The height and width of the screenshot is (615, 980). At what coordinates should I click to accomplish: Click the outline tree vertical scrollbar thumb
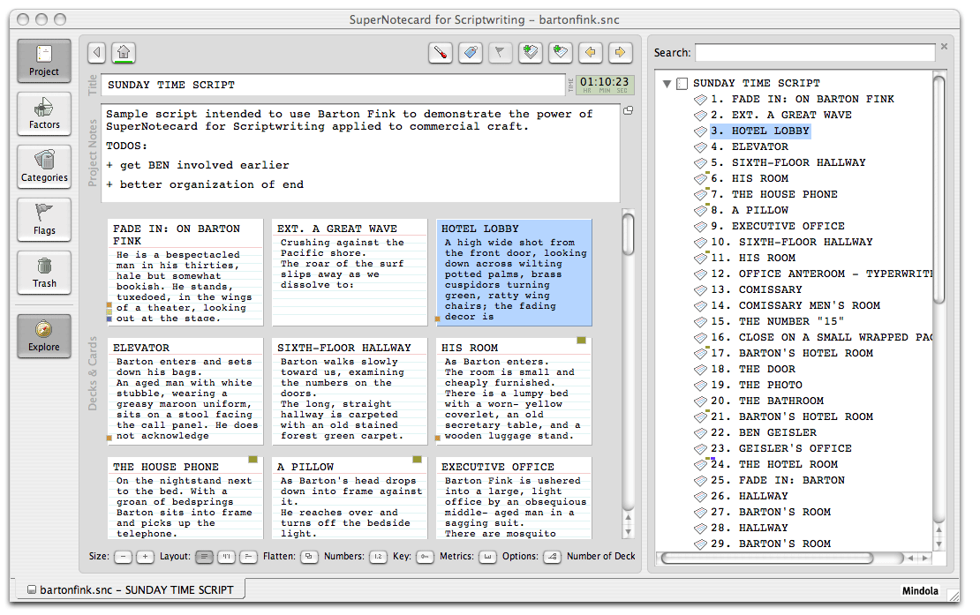pyautogui.click(x=939, y=189)
